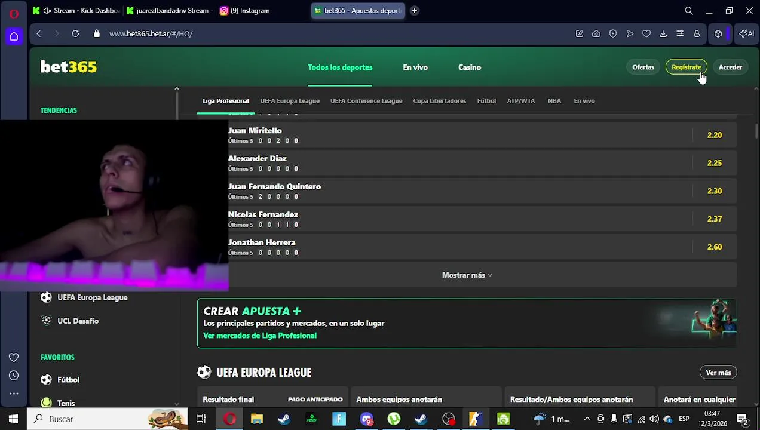
Task: Open the extensions cube icon
Action: coord(718,34)
